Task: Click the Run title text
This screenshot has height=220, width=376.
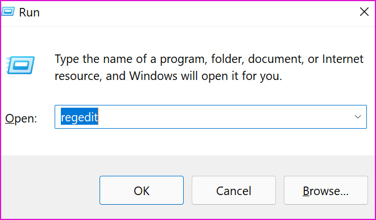Action: [x=29, y=12]
